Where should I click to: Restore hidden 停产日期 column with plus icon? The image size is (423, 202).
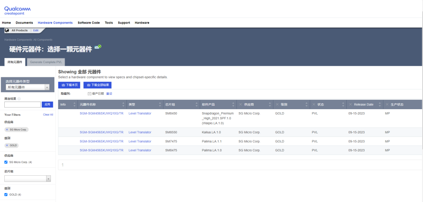90,94
